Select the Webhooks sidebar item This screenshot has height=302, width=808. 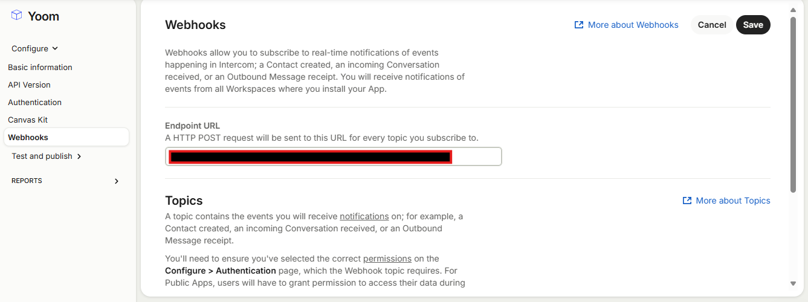[x=66, y=137]
